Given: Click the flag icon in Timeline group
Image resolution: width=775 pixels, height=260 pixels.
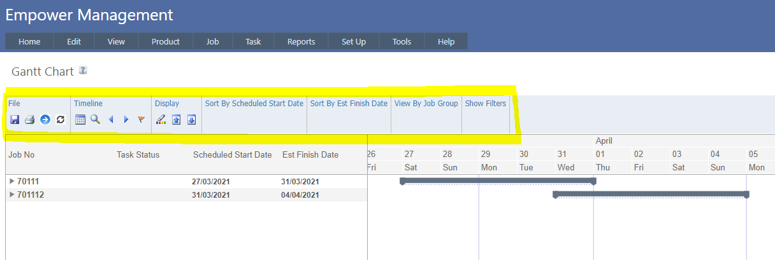Looking at the screenshot, I should 141,120.
